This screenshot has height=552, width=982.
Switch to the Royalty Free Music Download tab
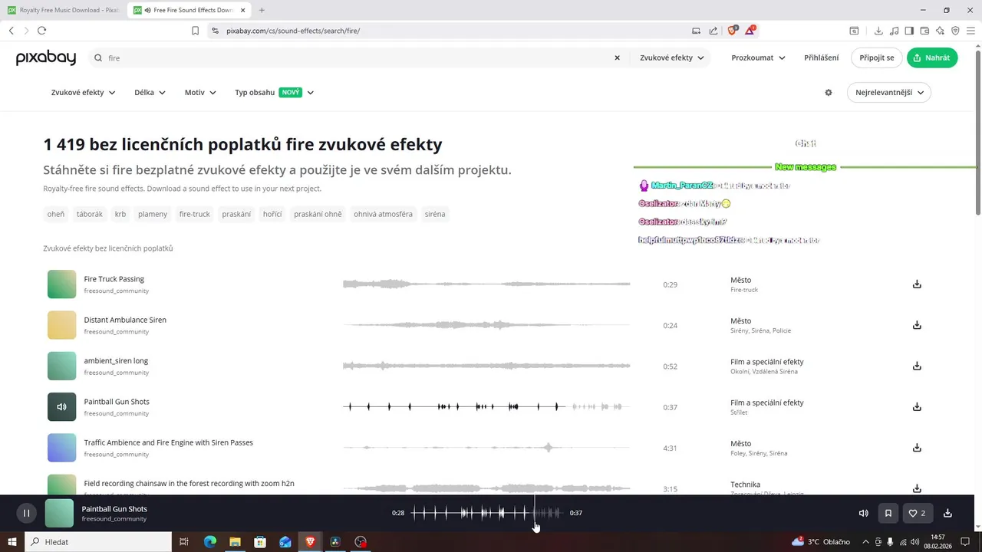pyautogui.click(x=63, y=10)
